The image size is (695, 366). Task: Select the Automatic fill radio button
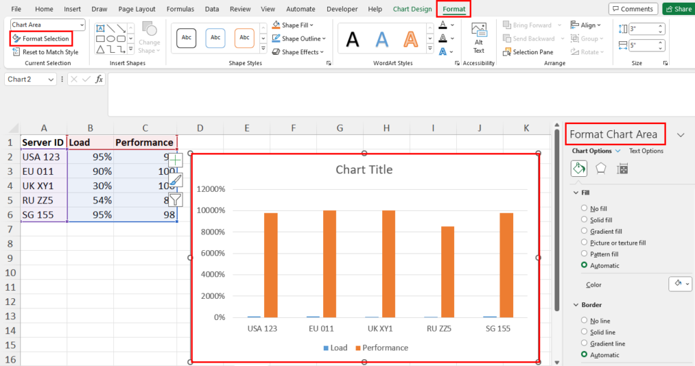(584, 265)
